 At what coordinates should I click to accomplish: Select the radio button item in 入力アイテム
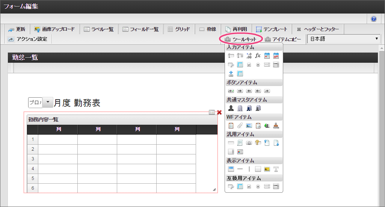click(x=258, y=65)
